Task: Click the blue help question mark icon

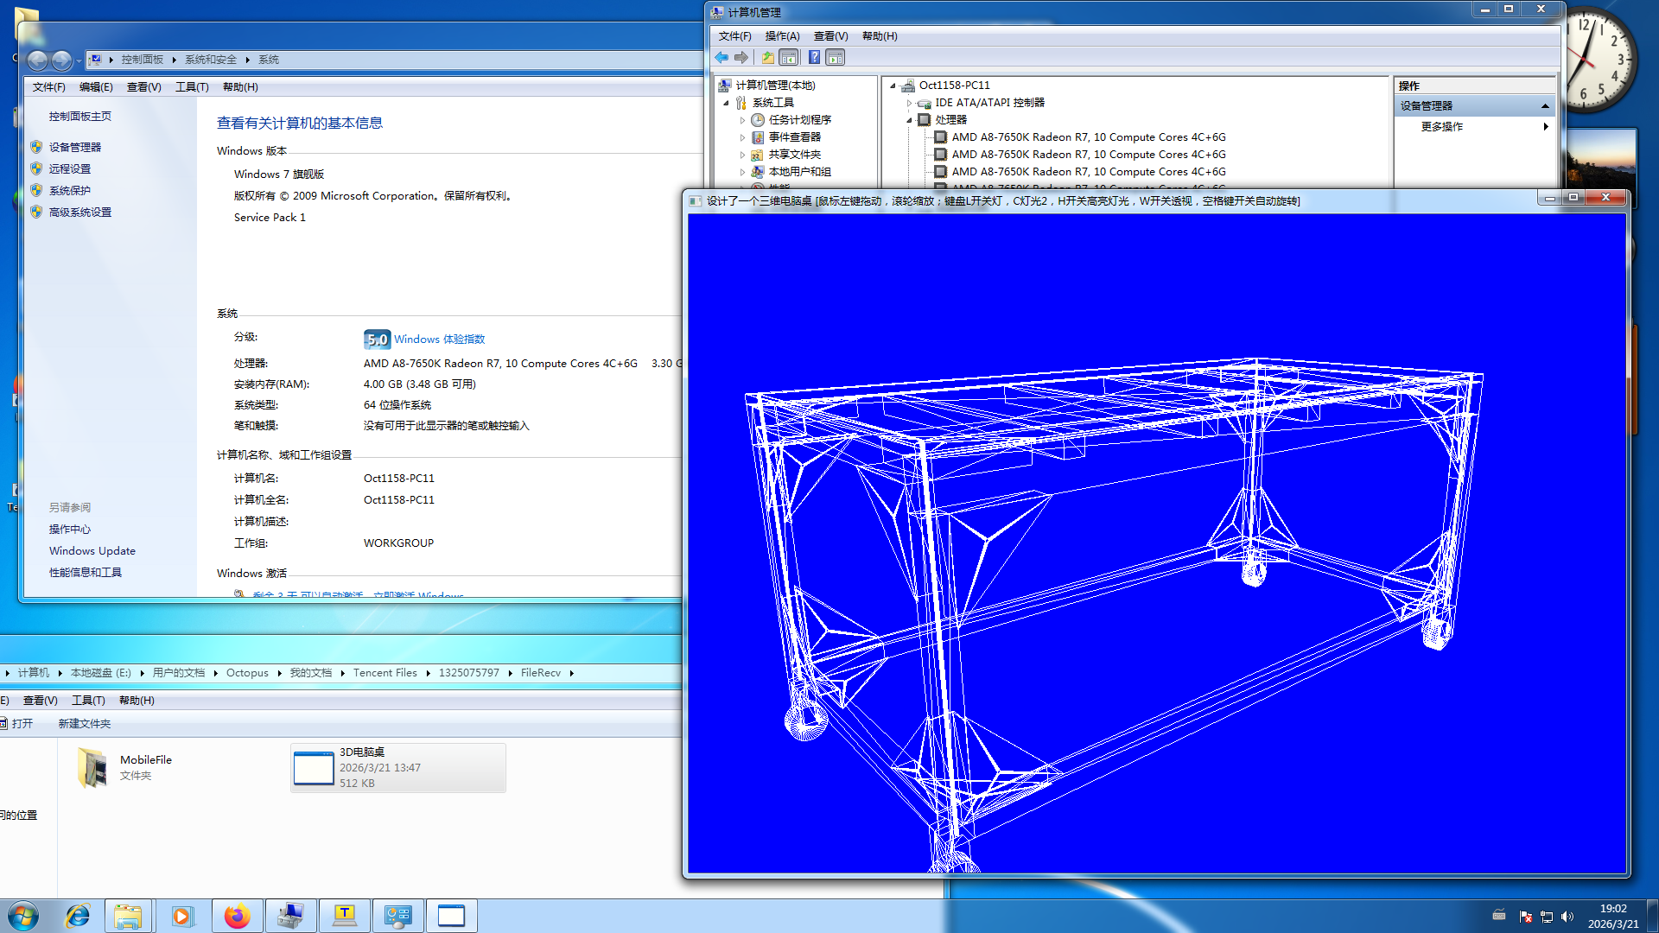Action: pos(814,58)
